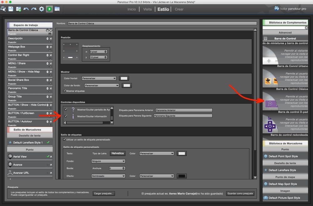Delete the Aerial View spot style

51,157
